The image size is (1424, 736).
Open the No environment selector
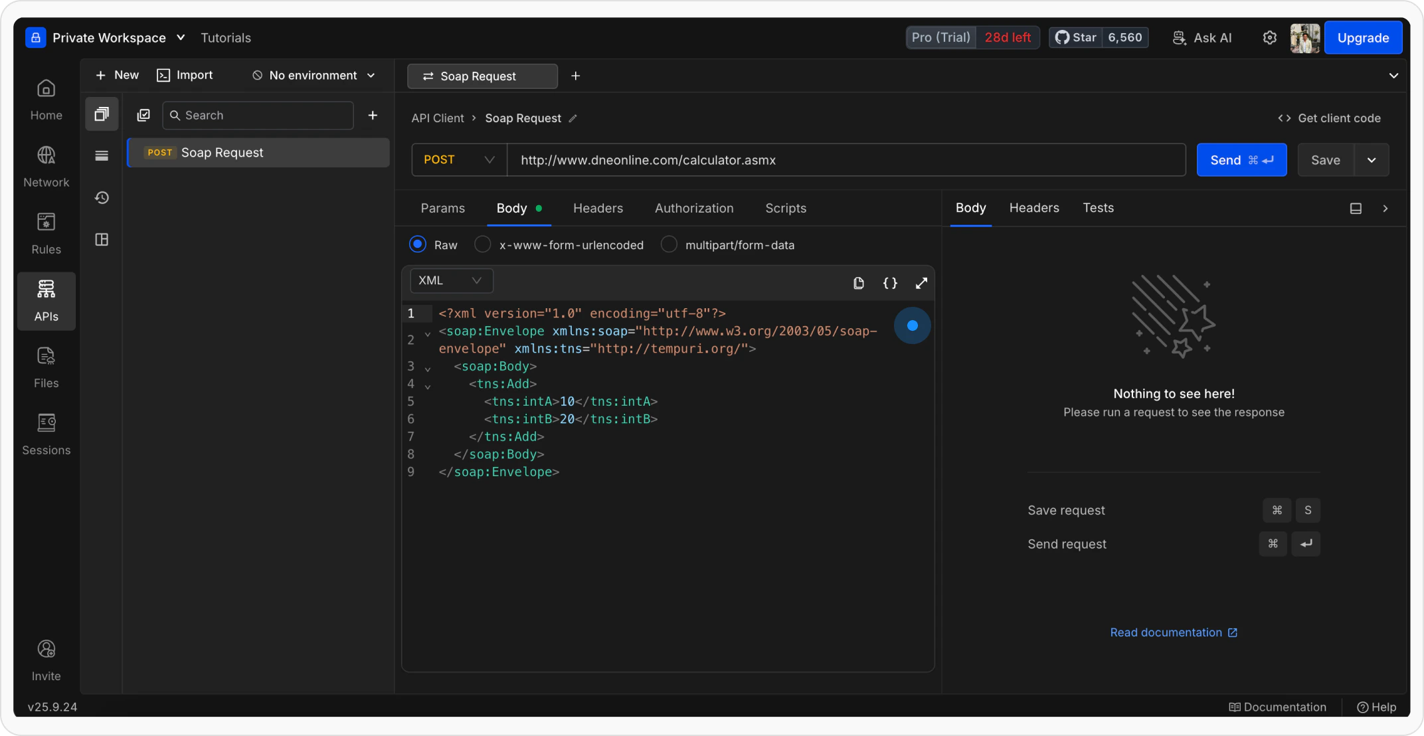313,75
